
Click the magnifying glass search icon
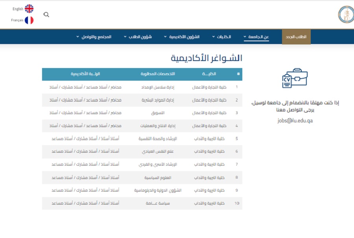(46, 15)
